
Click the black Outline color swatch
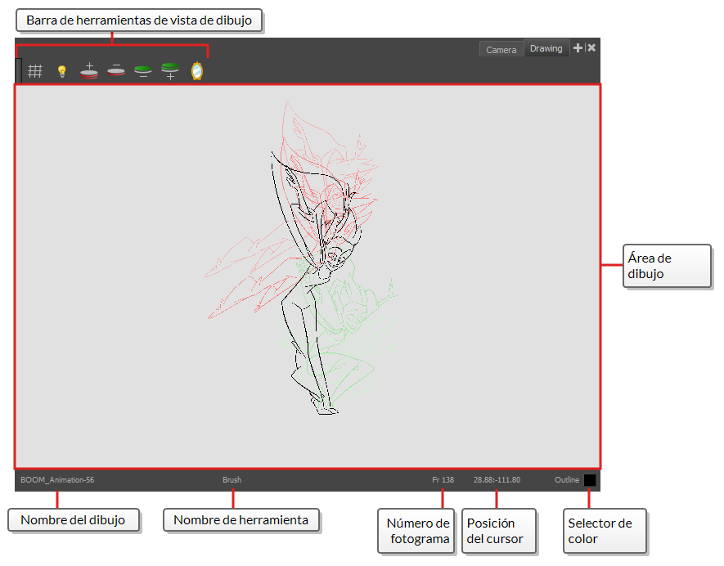(x=590, y=480)
